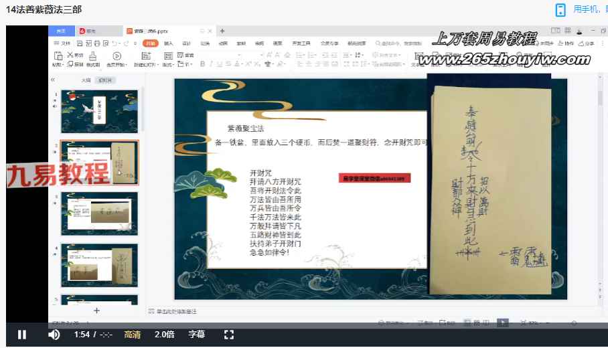This screenshot has height=348, width=608.
Task: Toggle strikethrough formatting
Action: [x=228, y=64]
